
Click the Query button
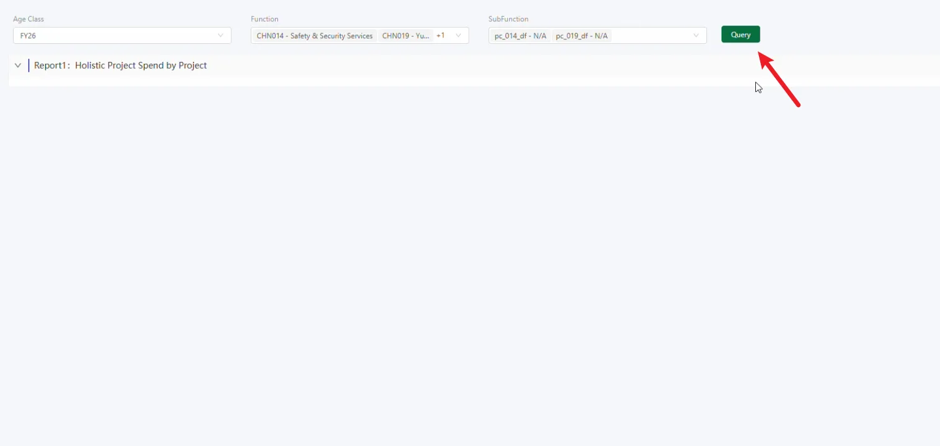coord(740,34)
